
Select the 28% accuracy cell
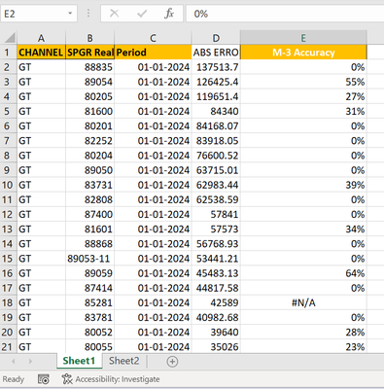pos(303,333)
